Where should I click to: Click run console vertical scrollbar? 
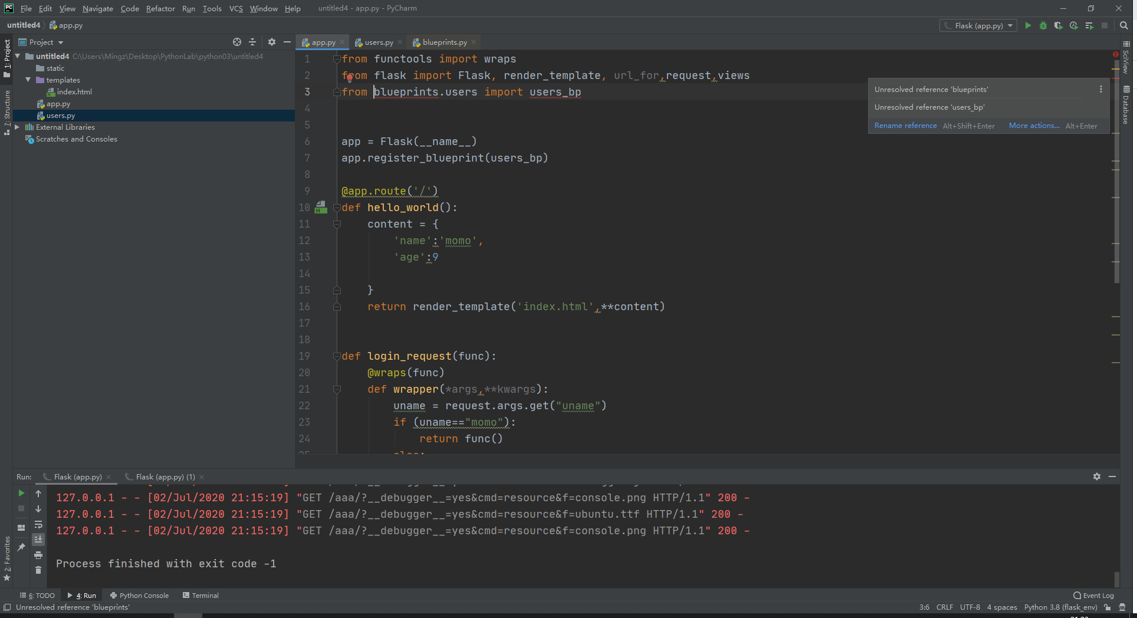click(x=1116, y=579)
